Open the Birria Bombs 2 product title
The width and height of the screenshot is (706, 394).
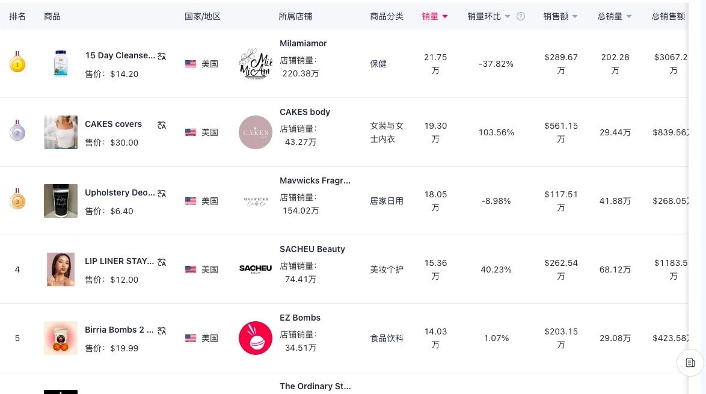coord(119,330)
